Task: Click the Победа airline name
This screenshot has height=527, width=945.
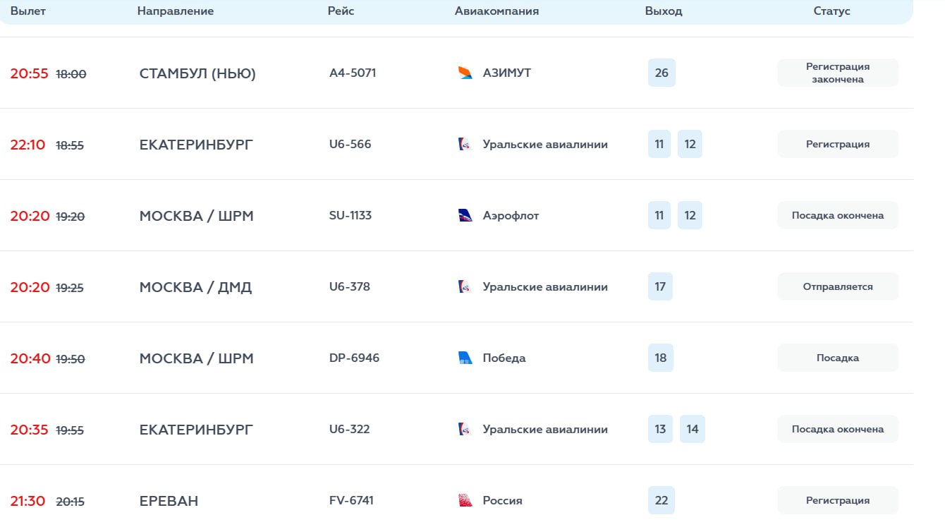Action: [x=504, y=358]
